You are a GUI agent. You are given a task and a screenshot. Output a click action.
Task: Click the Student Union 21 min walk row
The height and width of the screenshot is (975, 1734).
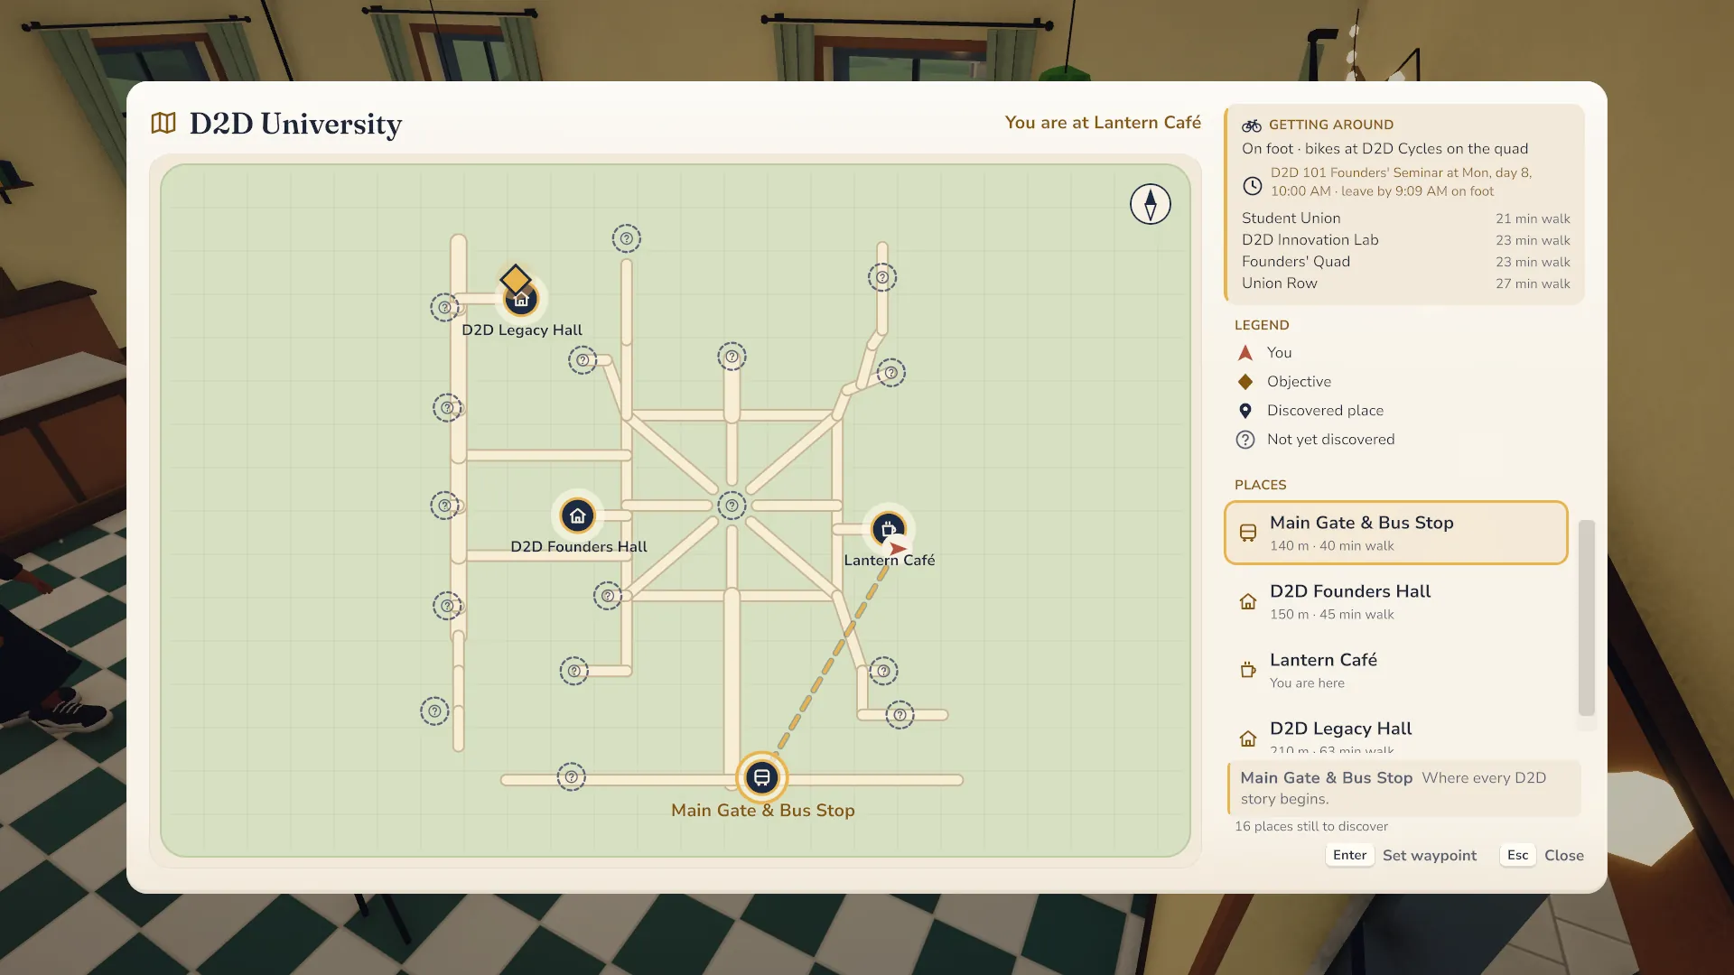point(1405,218)
